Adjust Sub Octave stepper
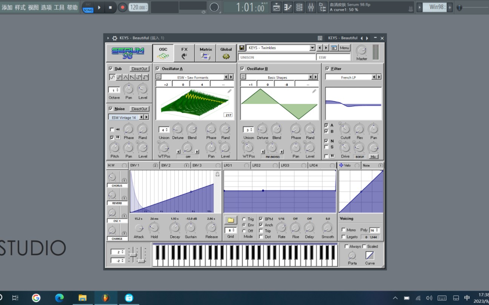 click(114, 90)
